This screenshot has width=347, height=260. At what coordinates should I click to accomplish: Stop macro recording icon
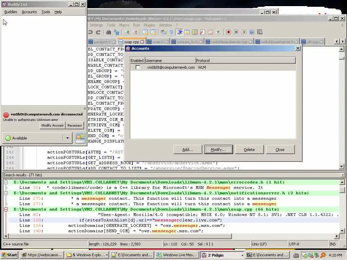click(x=236, y=32)
